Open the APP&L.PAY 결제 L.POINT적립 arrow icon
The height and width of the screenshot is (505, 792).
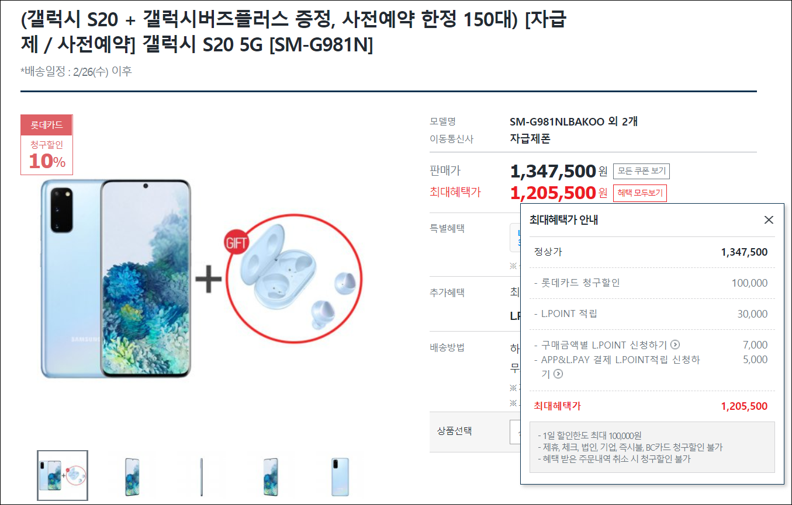pyautogui.click(x=558, y=374)
